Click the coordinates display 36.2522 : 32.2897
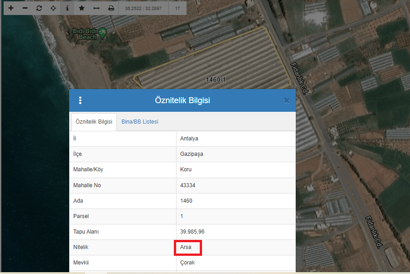Viewport: 410px width, 274px height. tap(143, 8)
